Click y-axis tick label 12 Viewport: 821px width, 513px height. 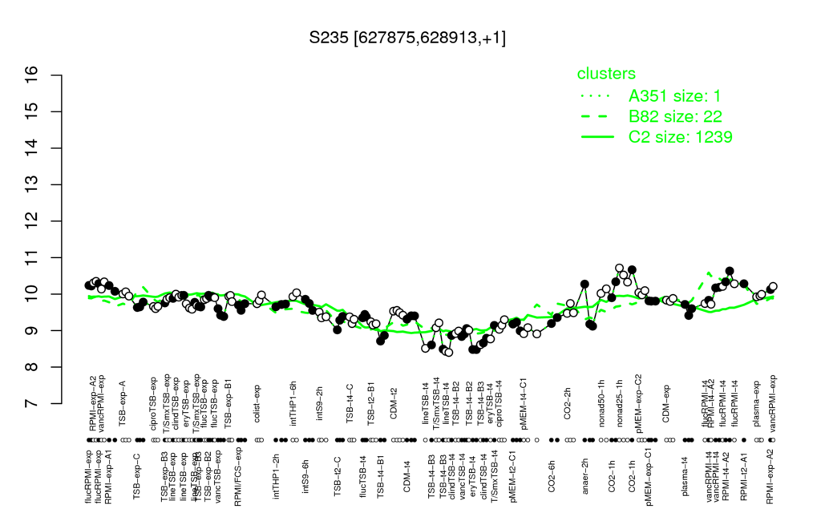(31, 221)
